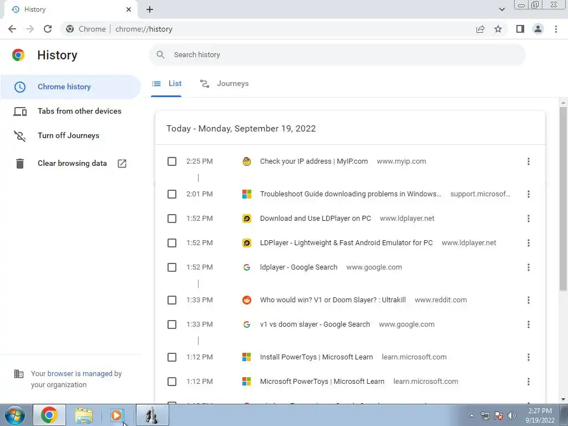Image resolution: width=568 pixels, height=426 pixels.
Task: Open Check your IP address MyIP.com link
Action: pos(314,161)
